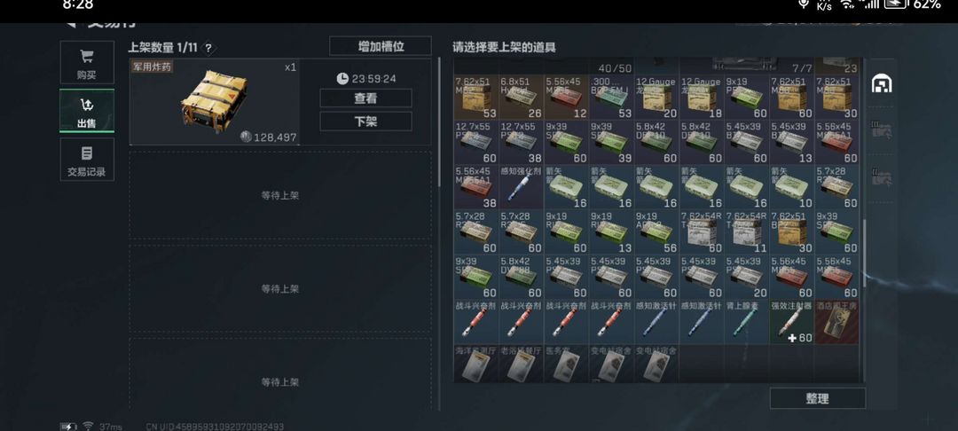The width and height of the screenshot is (958, 431).
Task: Select the 军用炸药 listed item thumbnail
Action: point(215,102)
